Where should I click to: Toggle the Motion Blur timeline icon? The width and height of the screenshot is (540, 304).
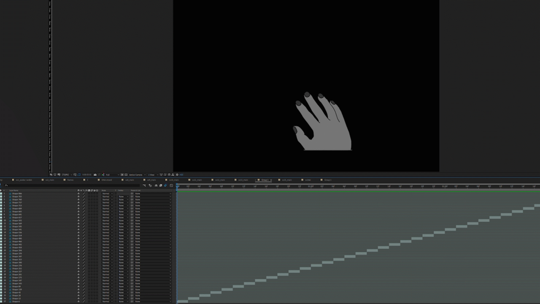pos(165,185)
